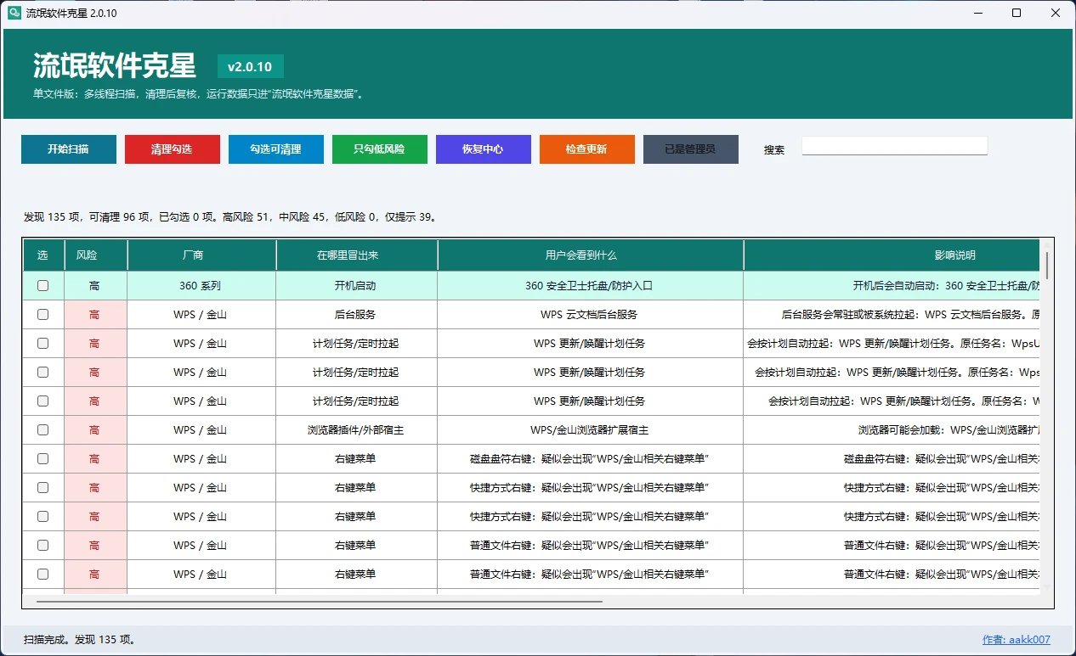Focus the 搜索 search field
Image resolution: width=1076 pixels, height=656 pixels.
[x=895, y=146]
